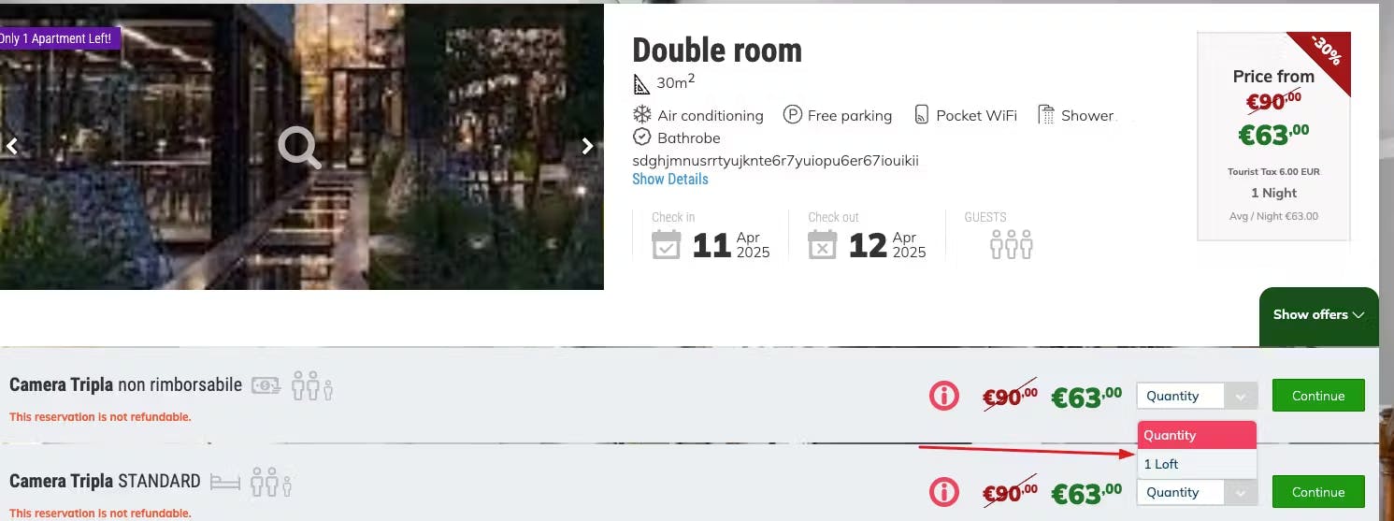1394x521 pixels.
Task: Click the magnifier zoom icon on photo
Action: click(x=299, y=147)
